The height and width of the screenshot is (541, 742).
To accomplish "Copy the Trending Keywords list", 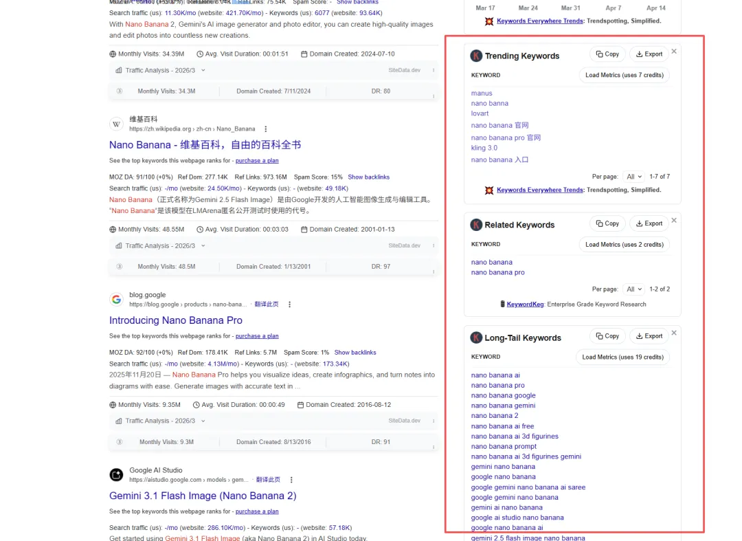I will [607, 54].
